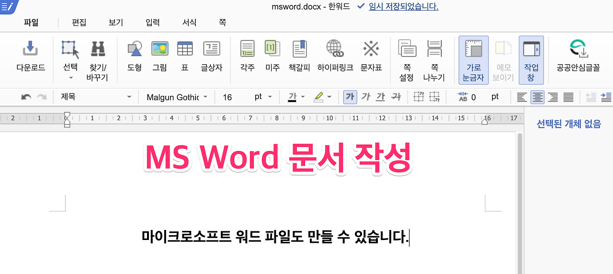Insert a 하이퍼링크 hyperlink
This screenshot has height=274, width=613.
coord(335,56)
